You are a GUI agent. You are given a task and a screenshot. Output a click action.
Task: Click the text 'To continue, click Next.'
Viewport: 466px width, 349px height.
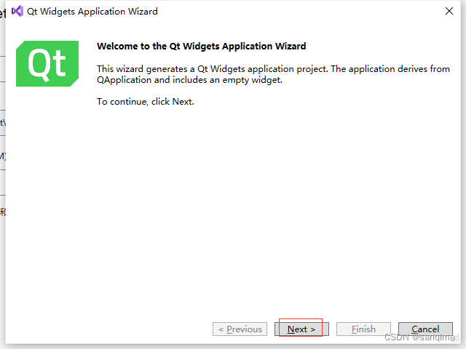click(146, 102)
